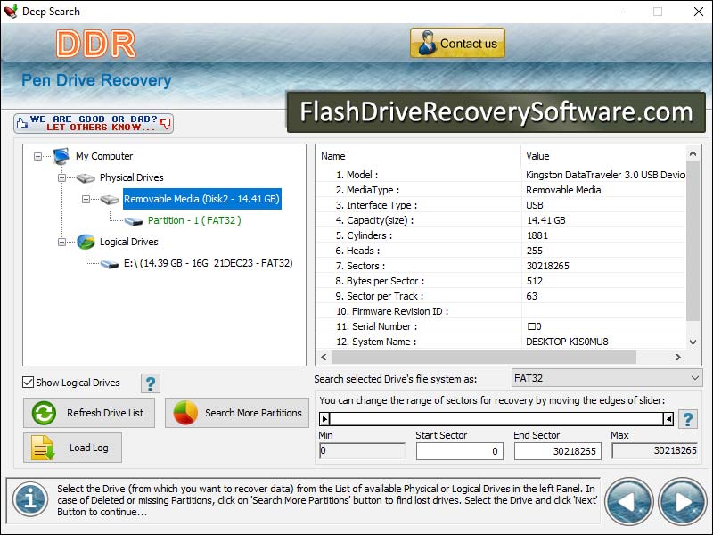Click the Contact us button
The height and width of the screenshot is (535, 713).
[x=457, y=43]
